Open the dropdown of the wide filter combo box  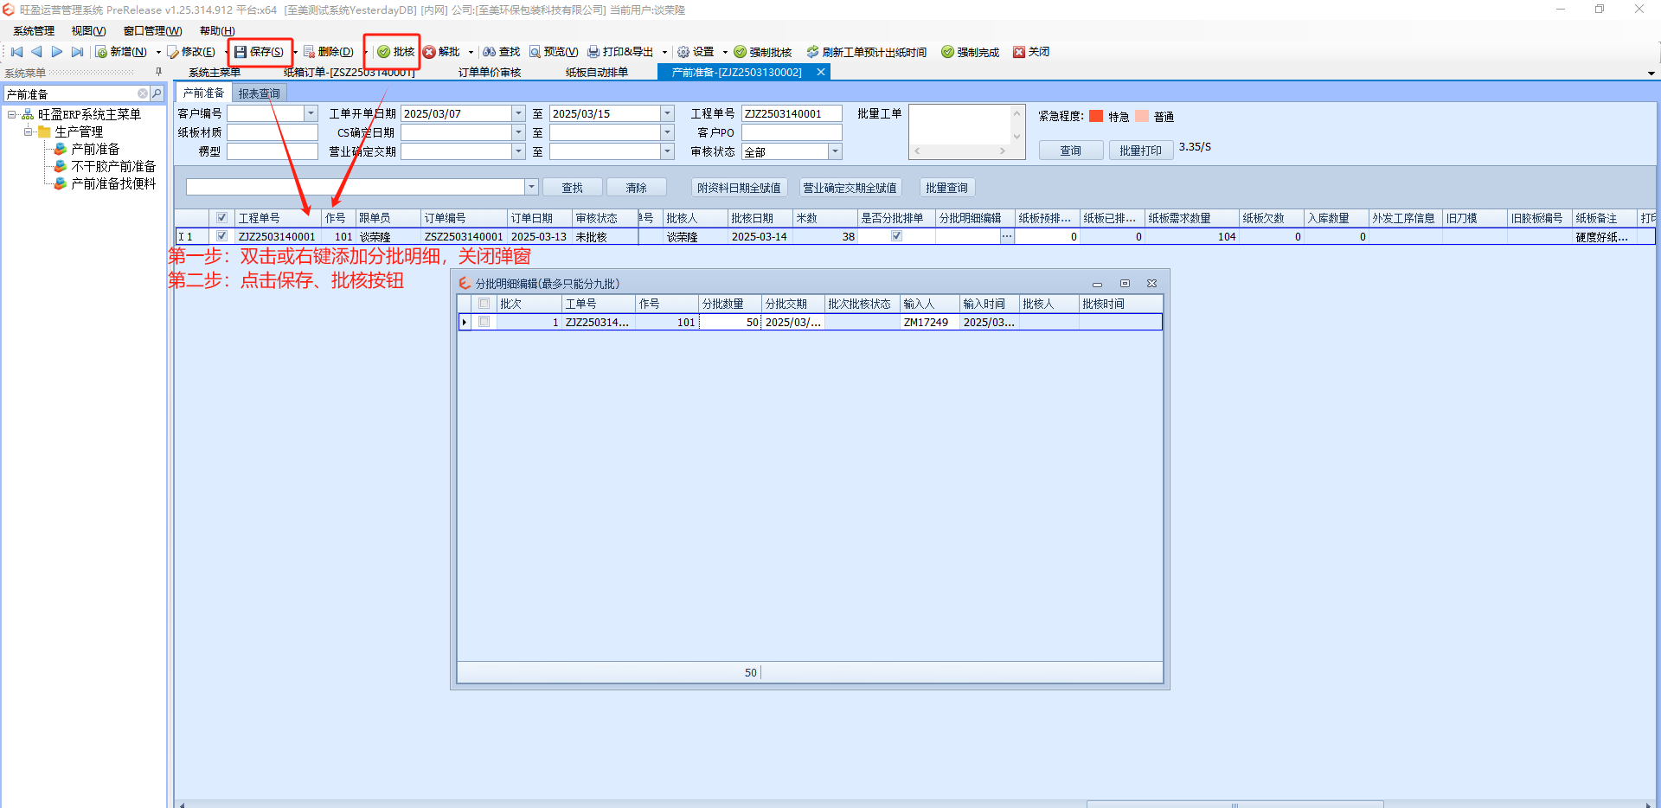coord(531,187)
